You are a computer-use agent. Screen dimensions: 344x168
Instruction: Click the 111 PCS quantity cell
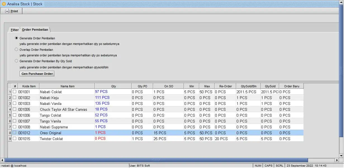point(113,97)
